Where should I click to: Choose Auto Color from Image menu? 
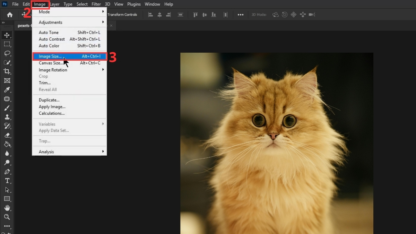[x=69, y=46]
